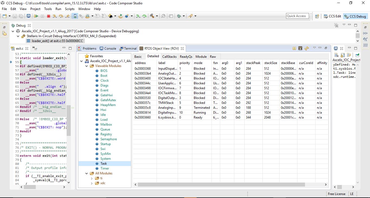Switch to the Problems tab
This screenshot has height=198, width=370.
click(x=87, y=49)
